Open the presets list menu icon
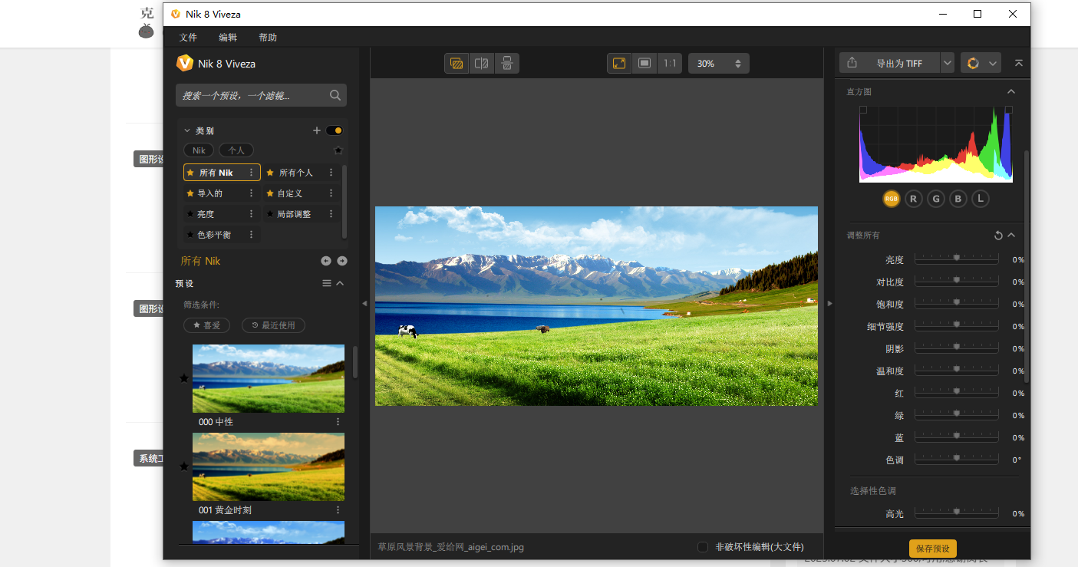The image size is (1078, 567). click(327, 283)
